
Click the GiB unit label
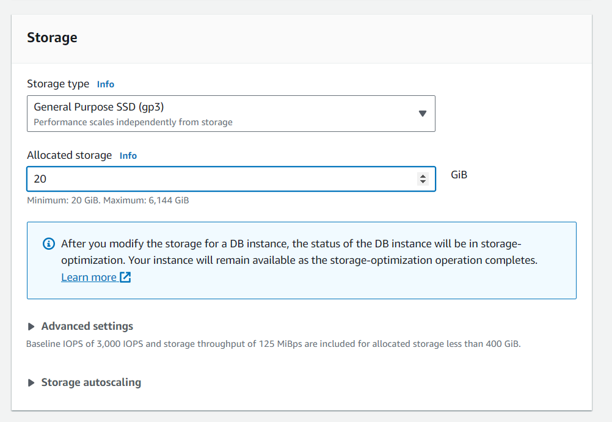tap(459, 175)
